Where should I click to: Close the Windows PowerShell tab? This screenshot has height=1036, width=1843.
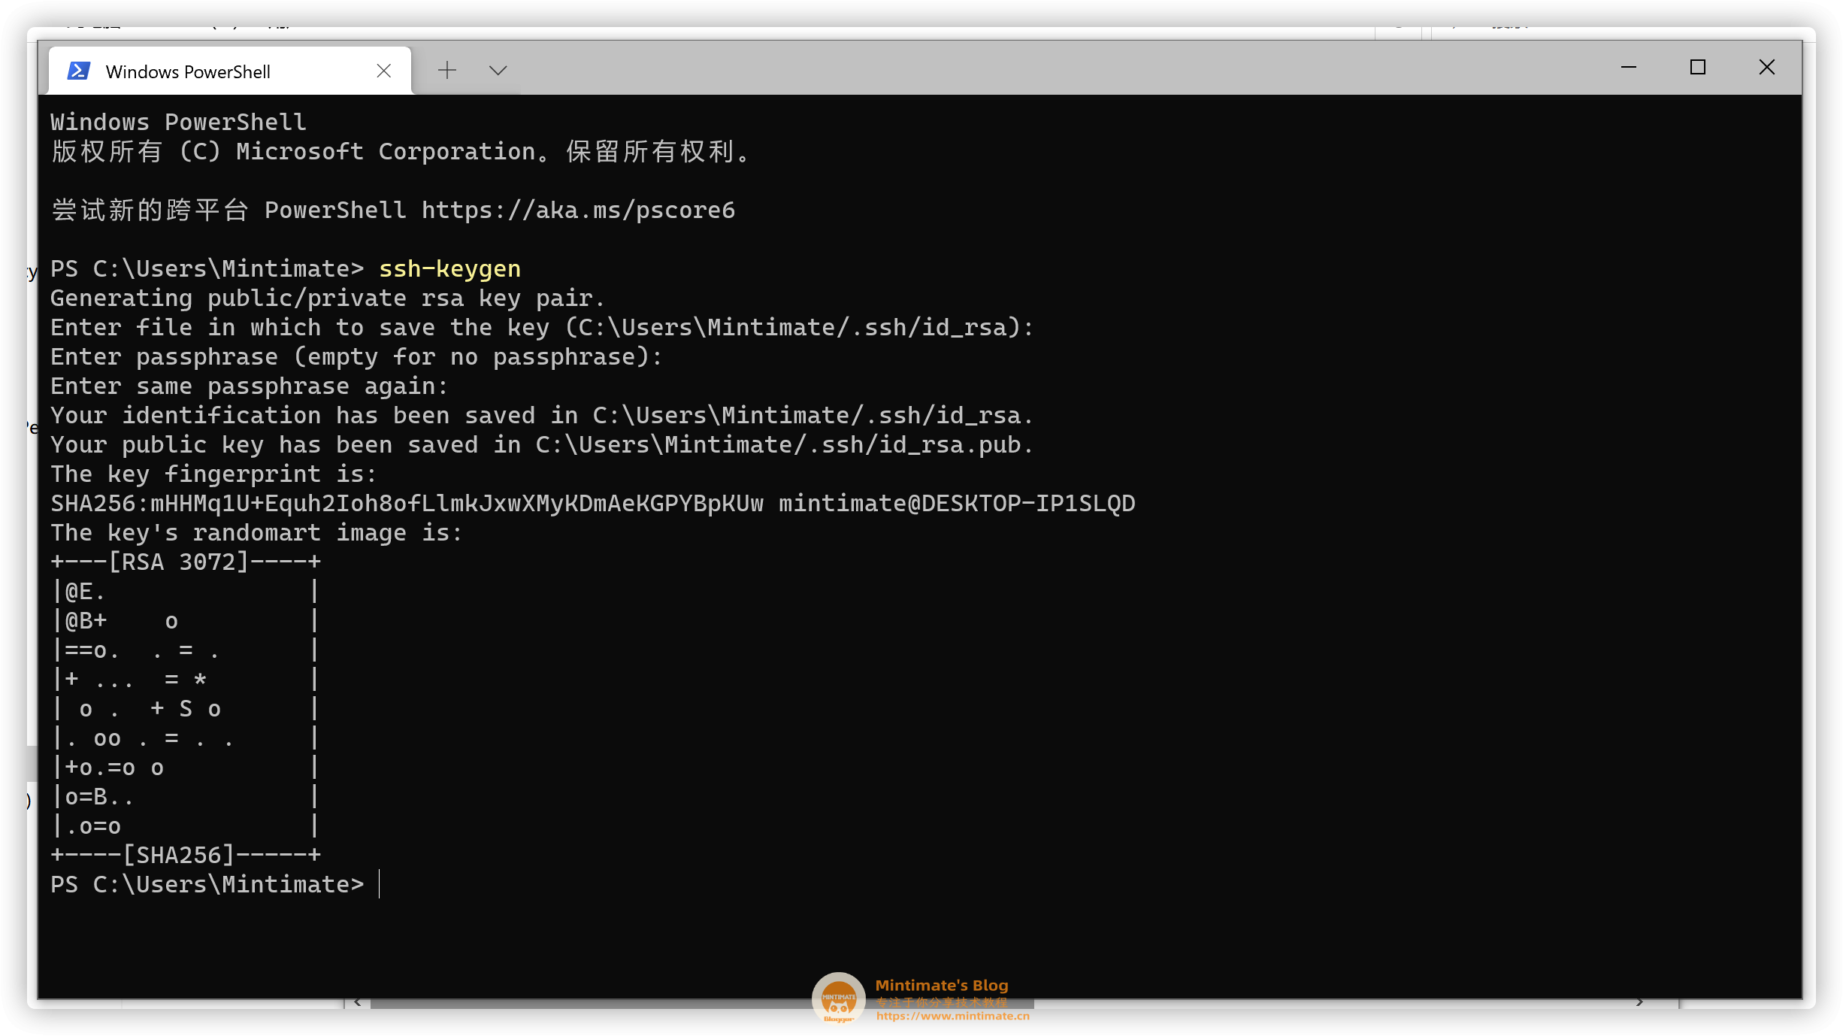coord(383,71)
